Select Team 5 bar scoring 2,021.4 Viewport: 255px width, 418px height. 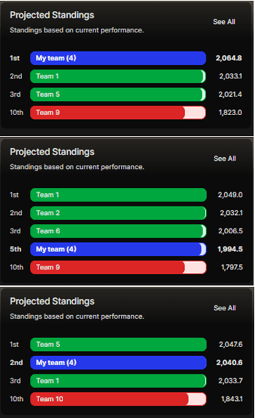click(118, 94)
